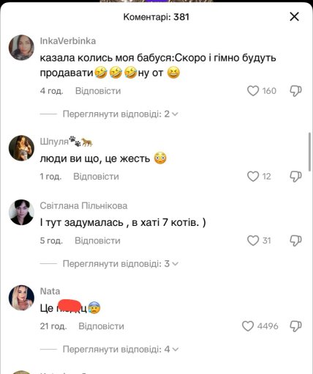The image size is (313, 374).
Task: Dislike InkaVerbinka's comment
Action: click(295, 91)
